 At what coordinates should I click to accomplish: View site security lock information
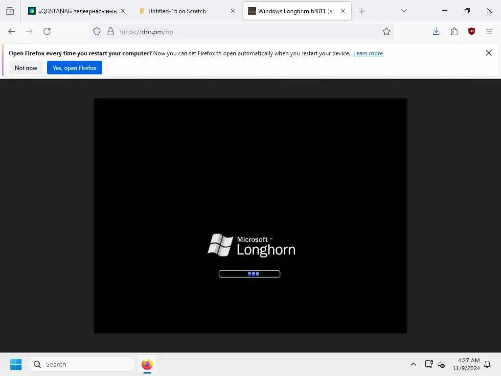point(111,31)
